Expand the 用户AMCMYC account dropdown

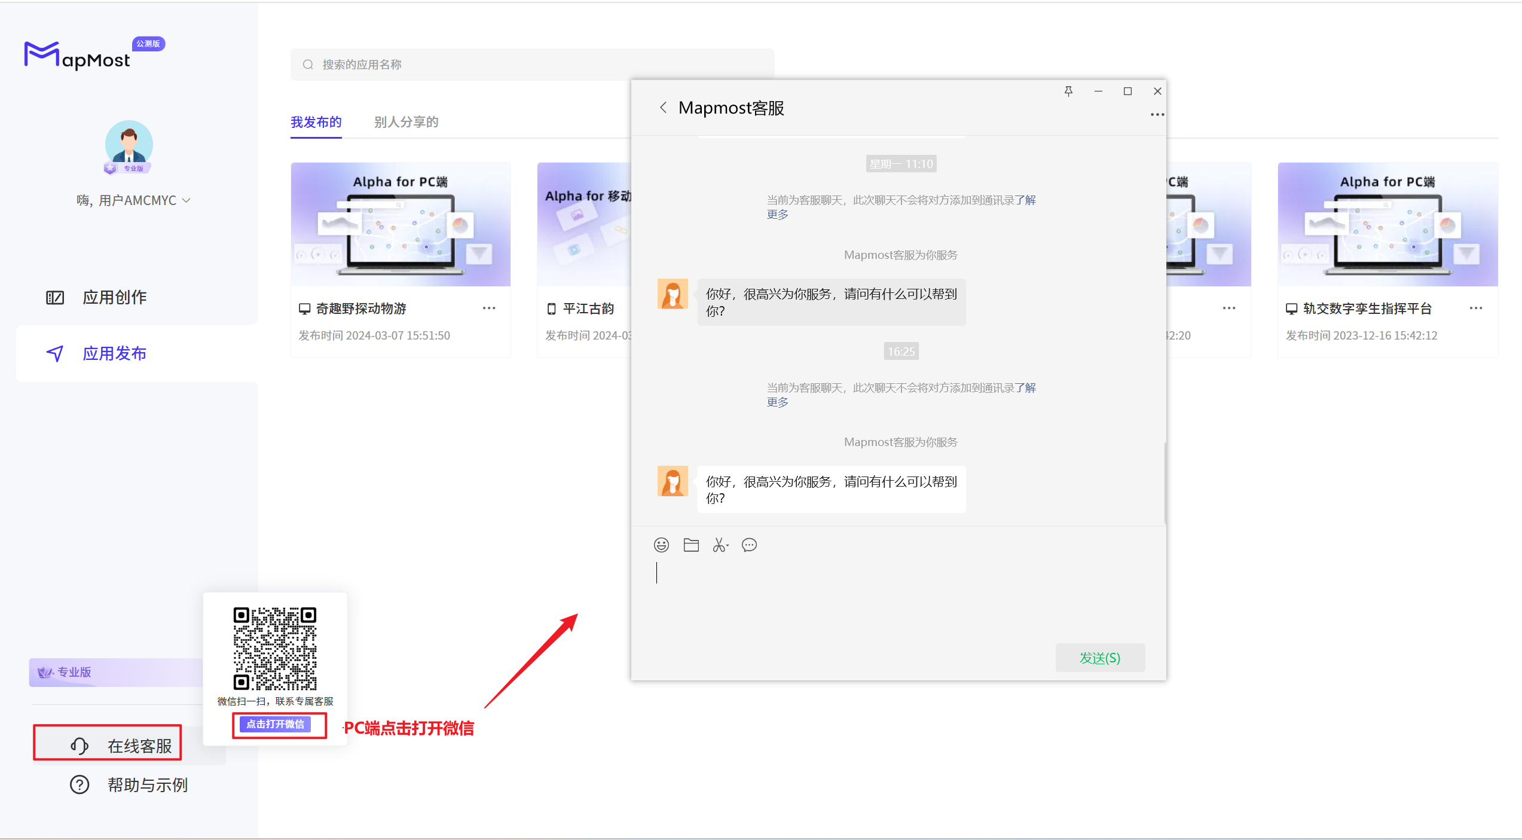(186, 200)
